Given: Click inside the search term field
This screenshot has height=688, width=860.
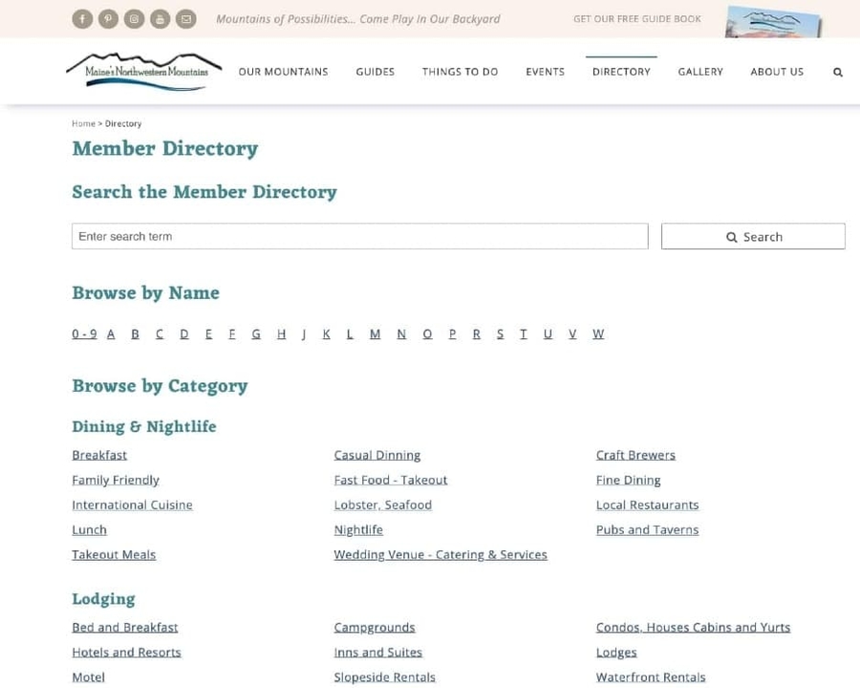Looking at the screenshot, I should (x=359, y=236).
